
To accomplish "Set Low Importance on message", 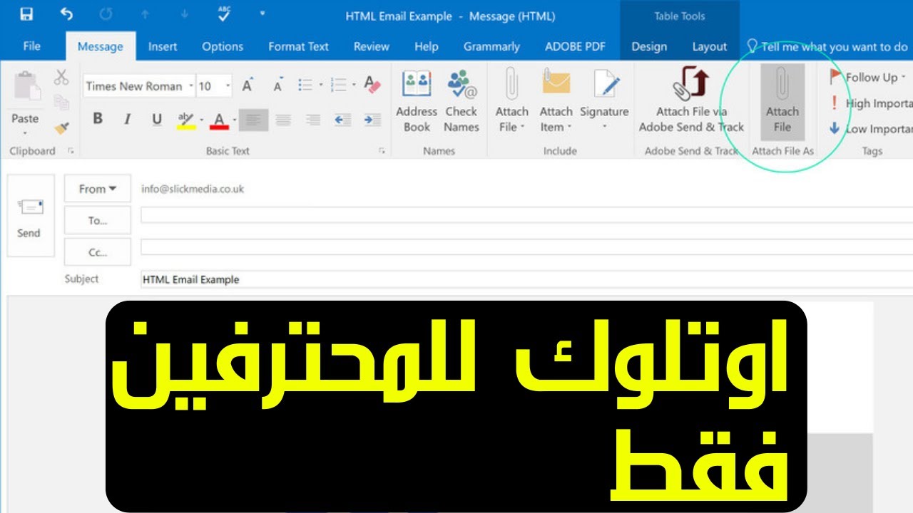I will point(870,129).
